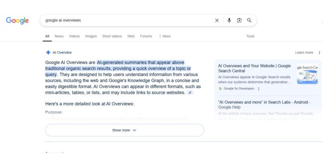The height and width of the screenshot is (161, 323).
Task: Click the 'Purpose:' heading text
Action: [54, 112]
